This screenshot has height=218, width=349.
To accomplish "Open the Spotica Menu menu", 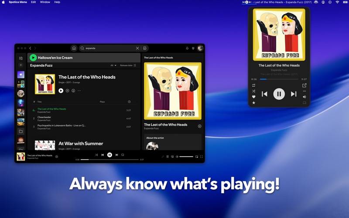I will click(18, 2).
